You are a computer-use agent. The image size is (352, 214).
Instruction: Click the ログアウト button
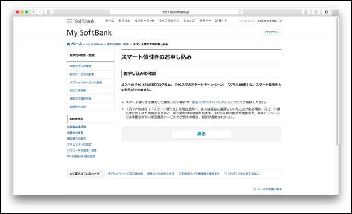pos(272,32)
